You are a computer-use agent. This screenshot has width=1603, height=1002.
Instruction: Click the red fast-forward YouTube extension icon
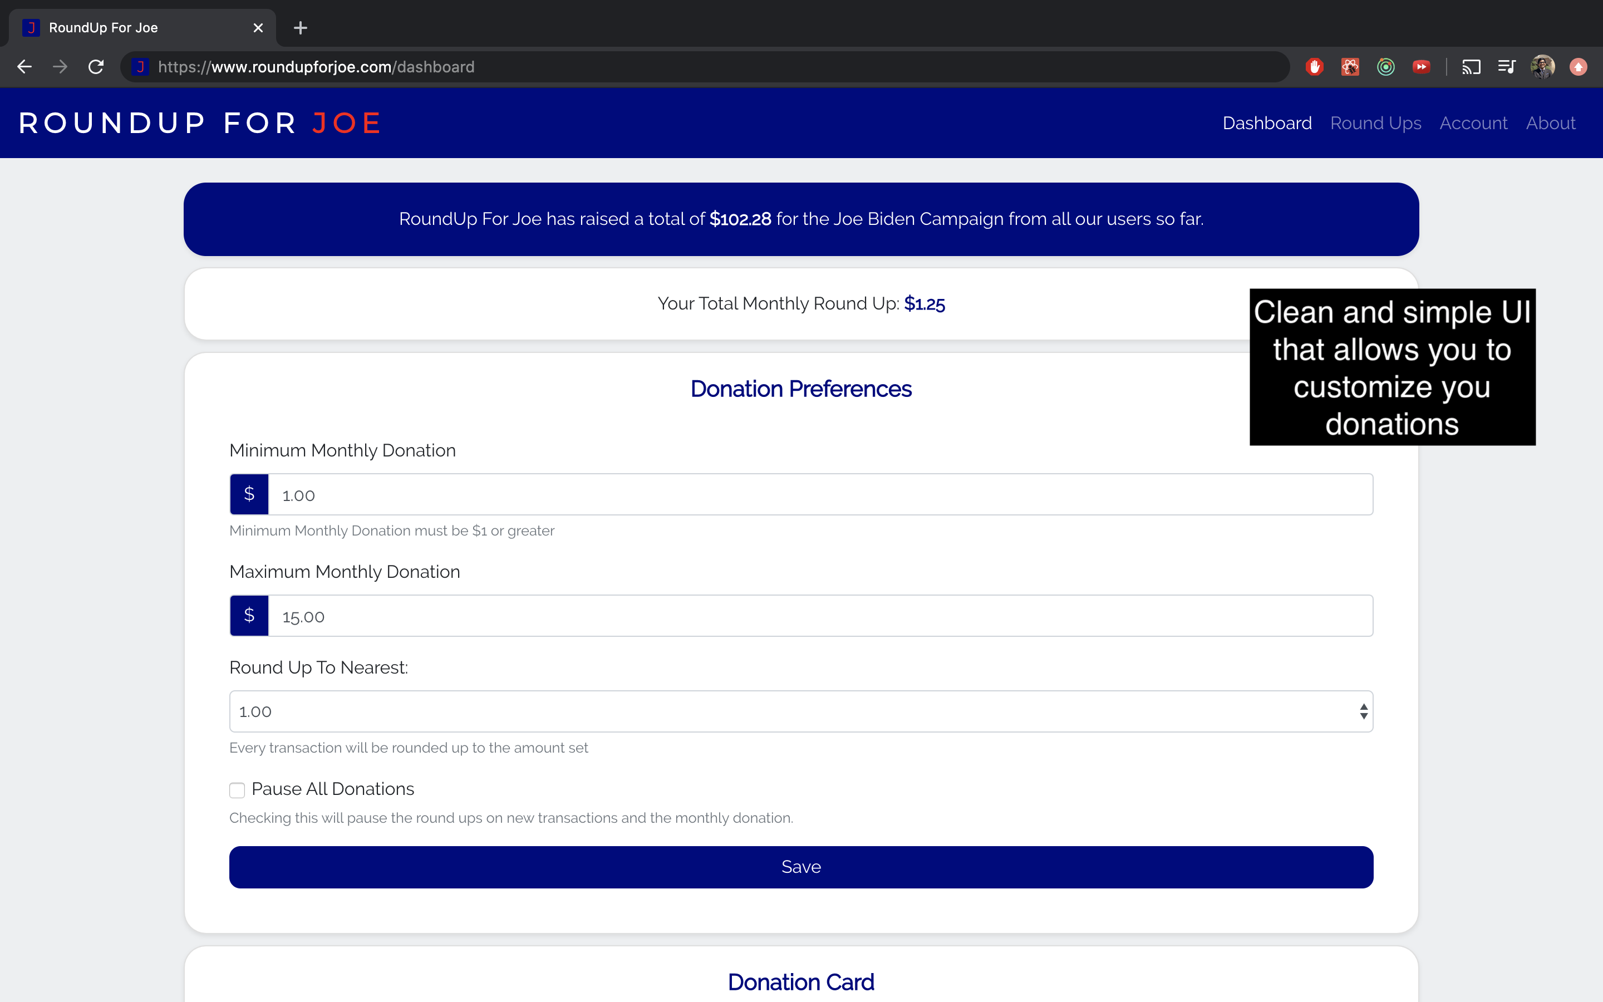[1421, 67]
